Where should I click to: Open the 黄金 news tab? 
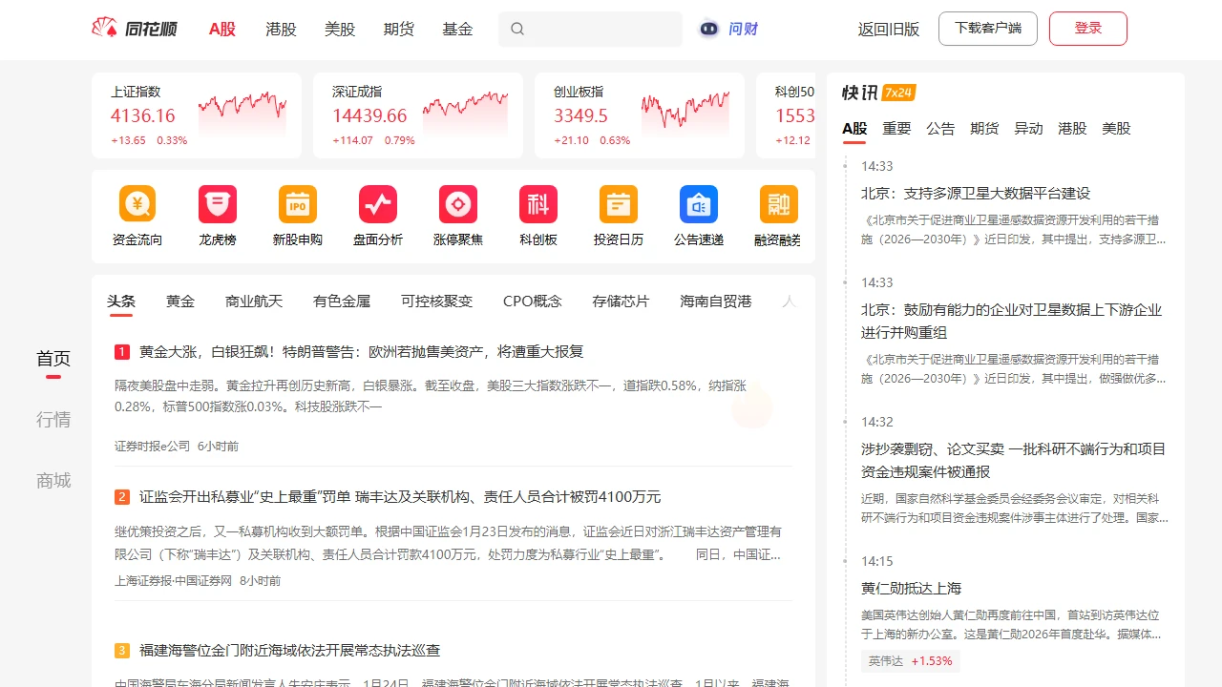click(179, 301)
